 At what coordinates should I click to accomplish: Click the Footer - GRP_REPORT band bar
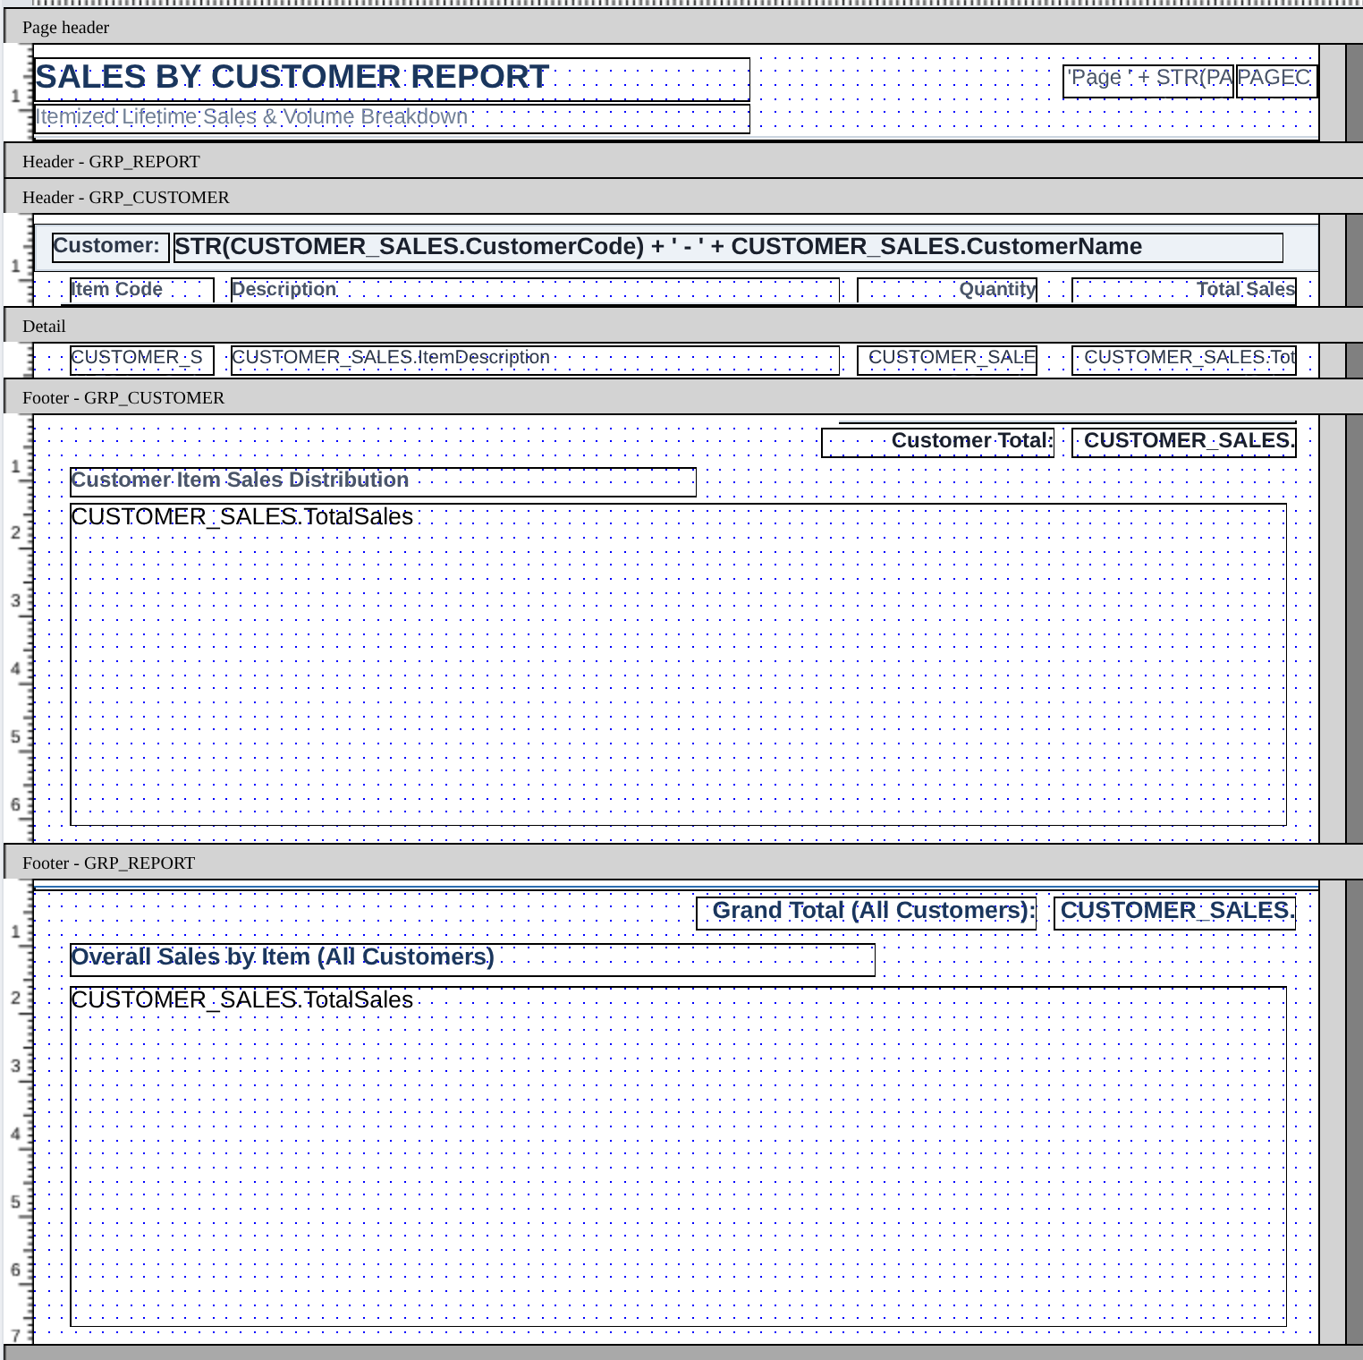point(683,863)
